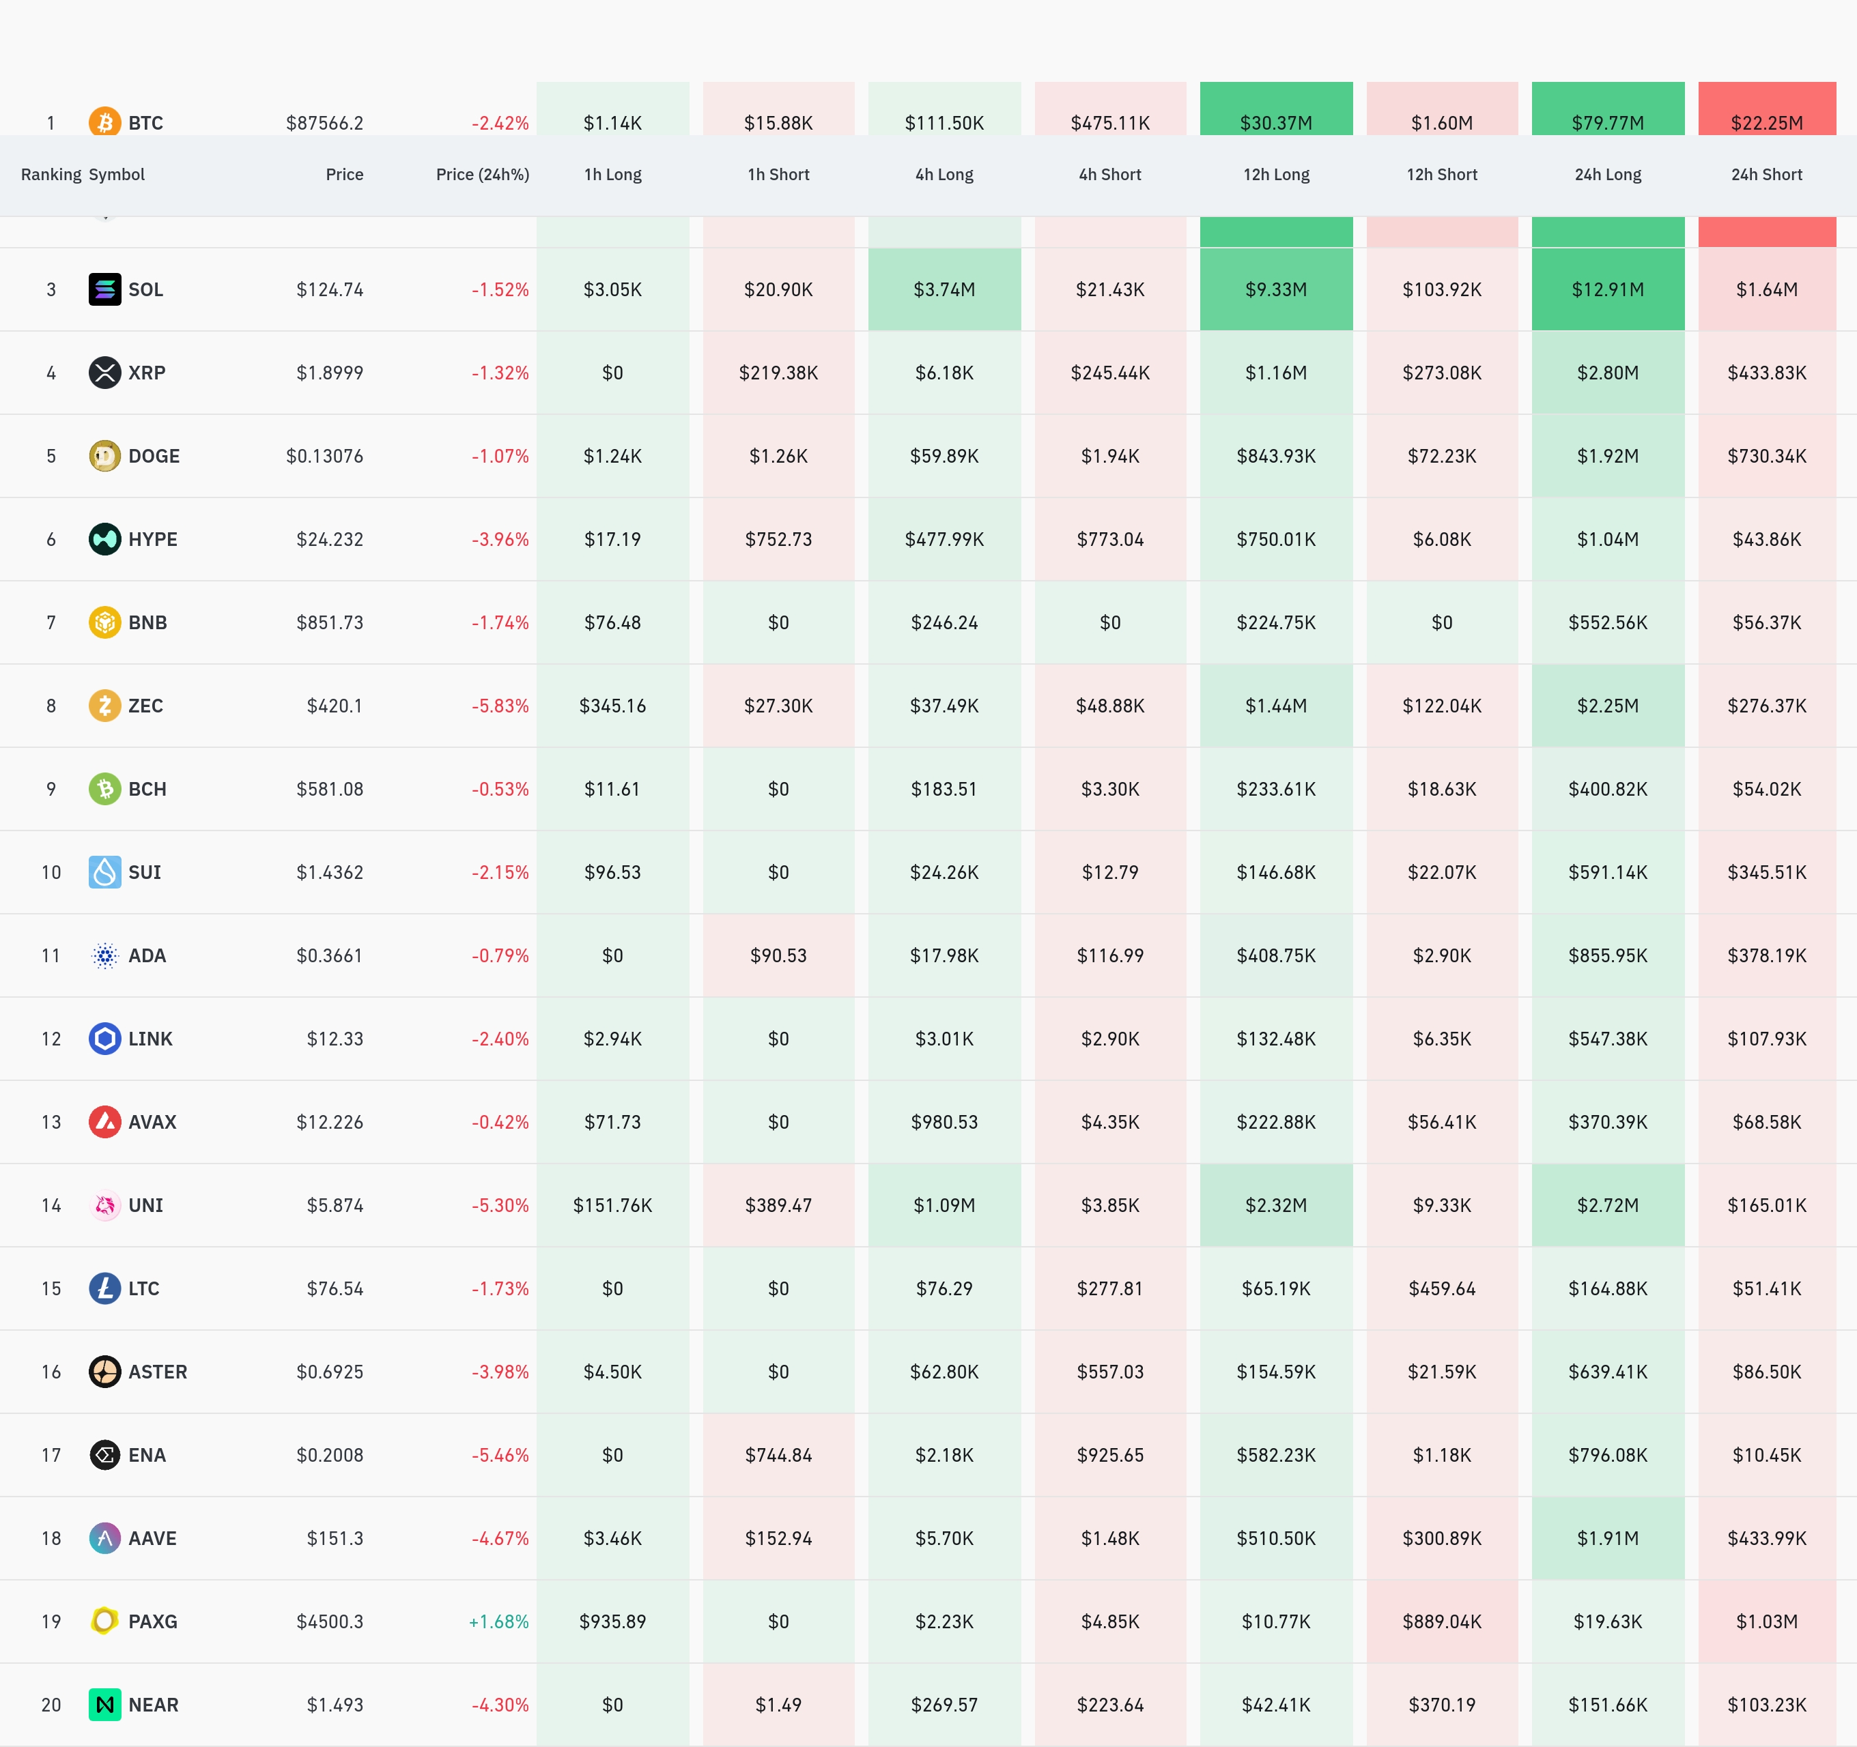Click the XRP coin icon
This screenshot has width=1857, height=1747.
tap(104, 373)
